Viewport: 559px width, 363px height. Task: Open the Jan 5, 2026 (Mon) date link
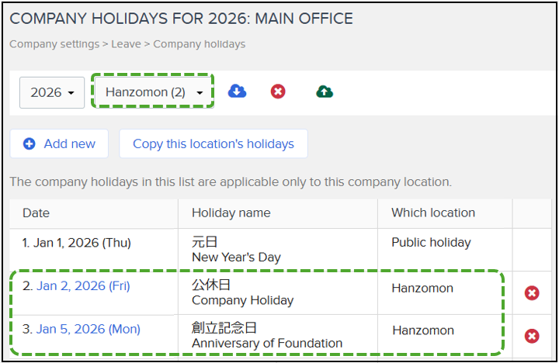click(88, 329)
